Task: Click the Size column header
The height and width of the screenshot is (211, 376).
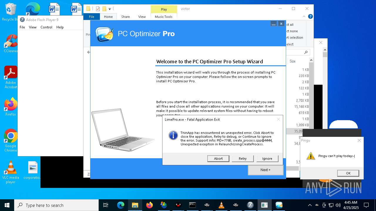Action: coord(293,61)
